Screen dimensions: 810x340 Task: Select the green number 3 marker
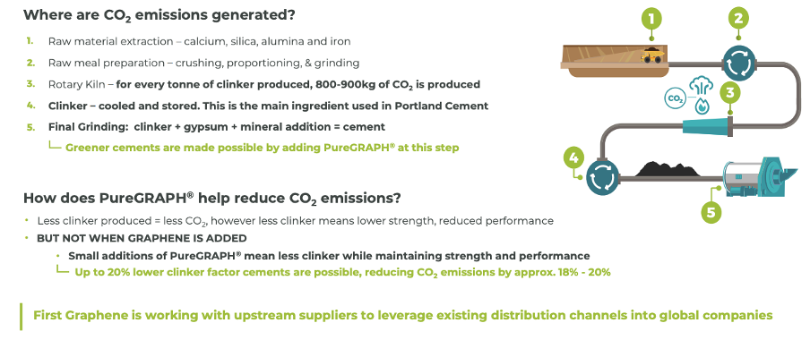[729, 94]
